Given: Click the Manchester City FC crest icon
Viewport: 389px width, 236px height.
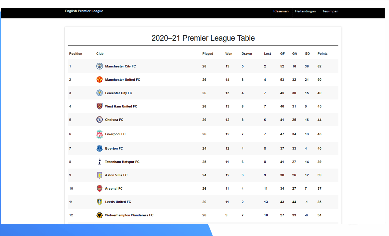Looking at the screenshot, I should tap(100, 66).
